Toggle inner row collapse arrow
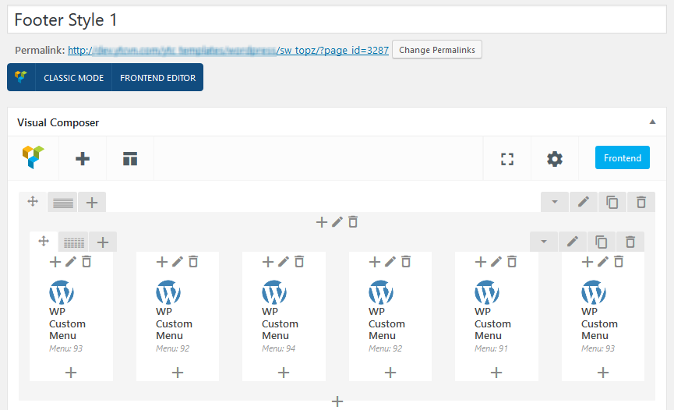The width and height of the screenshot is (674, 410). coord(544,242)
